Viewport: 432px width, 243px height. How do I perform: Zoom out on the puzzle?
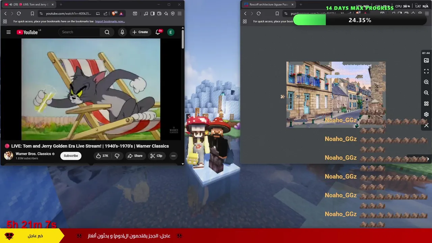[x=426, y=93]
